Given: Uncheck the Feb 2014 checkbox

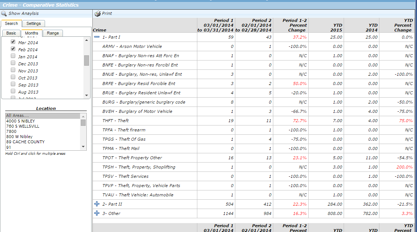Looking at the screenshot, I should pos(13,49).
